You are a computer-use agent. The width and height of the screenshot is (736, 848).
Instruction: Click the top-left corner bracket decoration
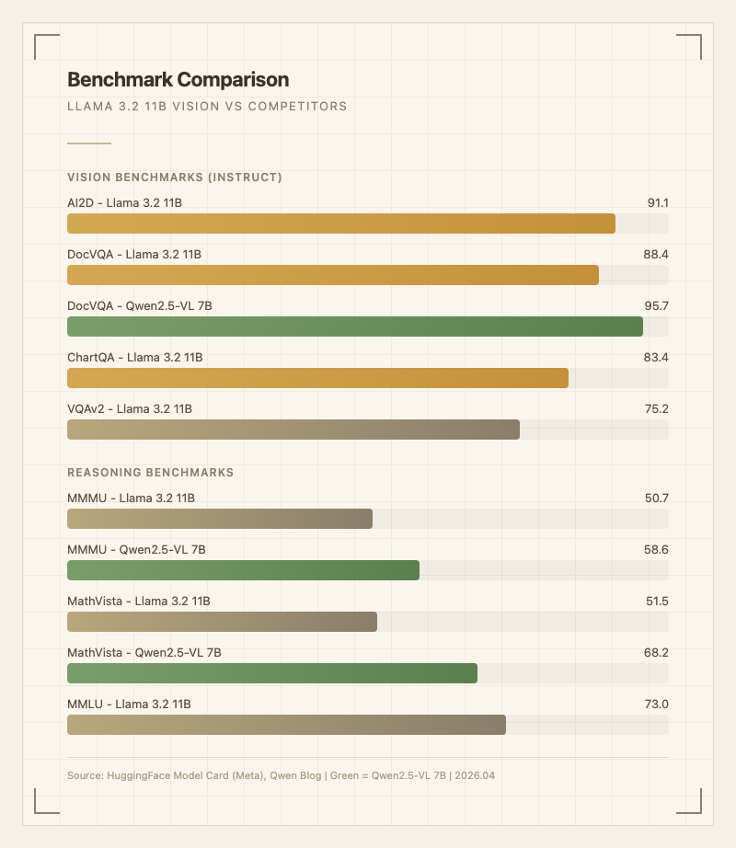tap(46, 46)
